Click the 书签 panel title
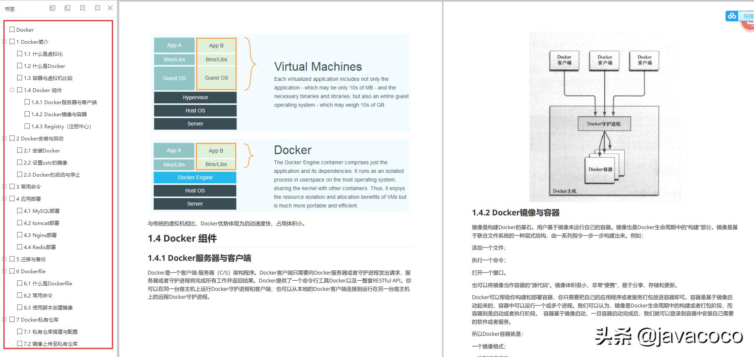754x357 pixels. [x=10, y=8]
